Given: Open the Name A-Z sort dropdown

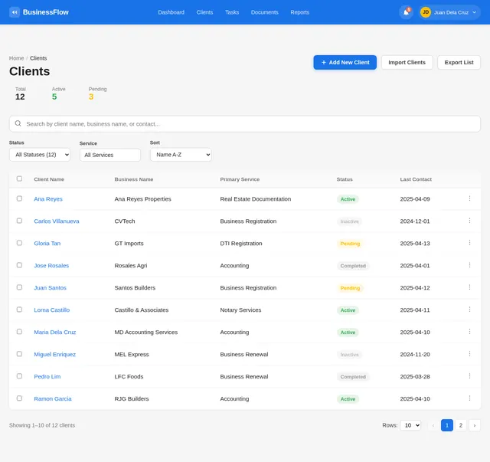Looking at the screenshot, I should (181, 155).
